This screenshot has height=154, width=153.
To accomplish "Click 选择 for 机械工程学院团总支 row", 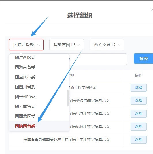I will tap(139, 127).
